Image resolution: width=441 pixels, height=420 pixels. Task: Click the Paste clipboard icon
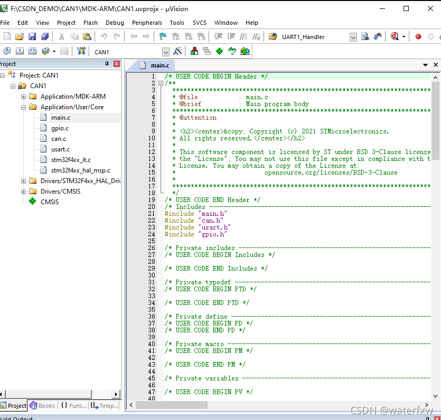click(x=87, y=36)
